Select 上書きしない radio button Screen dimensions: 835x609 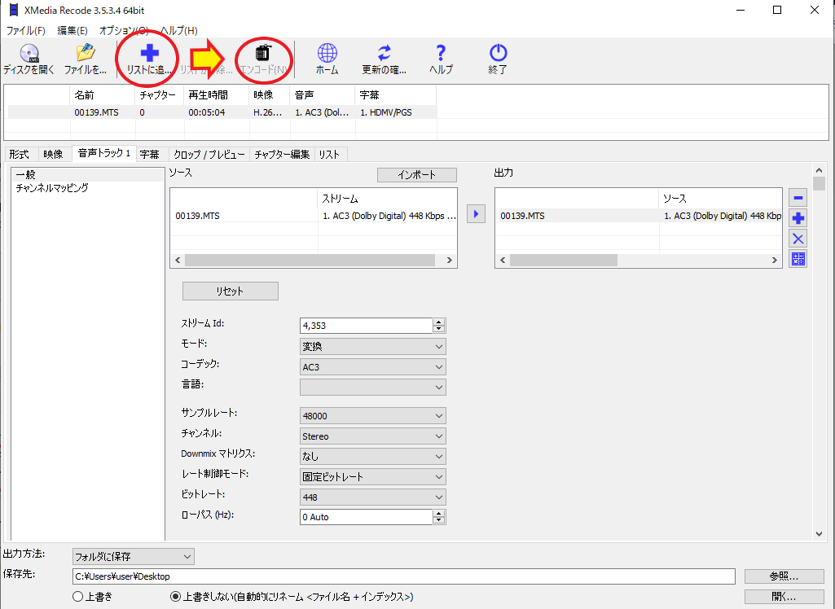(175, 597)
